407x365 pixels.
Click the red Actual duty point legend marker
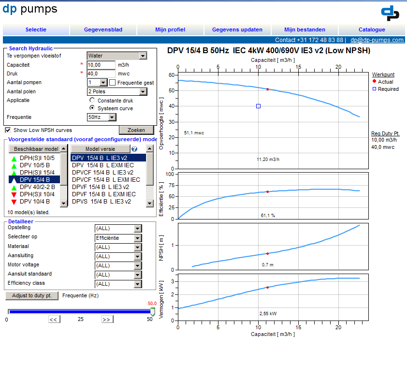pyautogui.click(x=374, y=81)
